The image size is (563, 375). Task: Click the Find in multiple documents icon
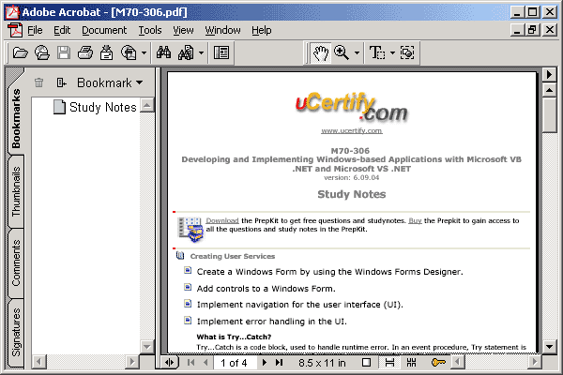pos(186,52)
